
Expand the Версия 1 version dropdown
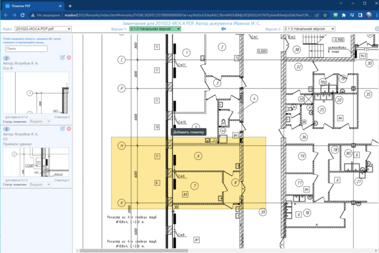[x=155, y=29]
